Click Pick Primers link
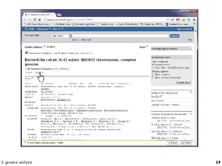This screenshot has height=166, width=222. 157,101
